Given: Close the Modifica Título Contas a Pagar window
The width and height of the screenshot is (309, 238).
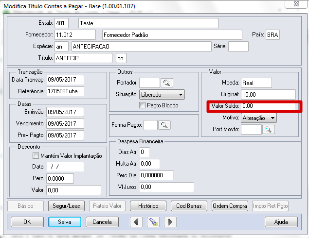Looking at the screenshot, I should (x=296, y=4).
